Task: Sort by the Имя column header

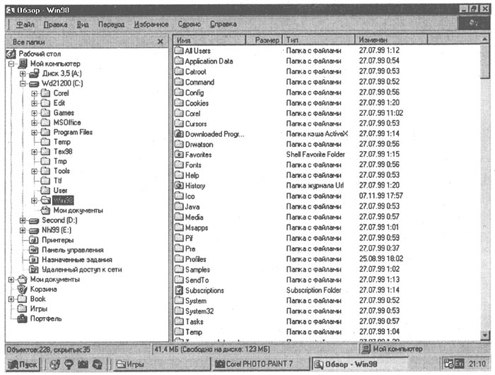Action: pos(209,40)
